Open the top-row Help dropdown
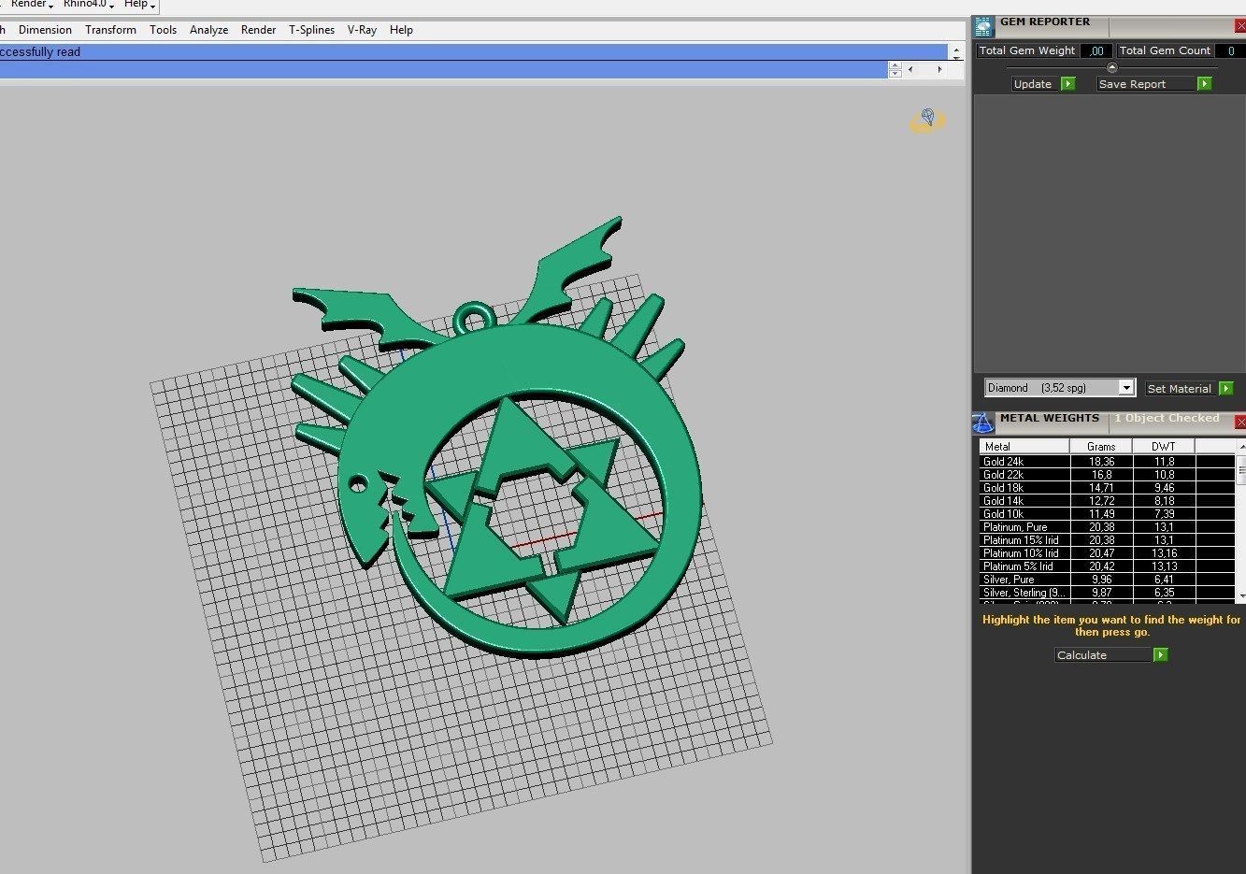1246x874 pixels. (139, 5)
